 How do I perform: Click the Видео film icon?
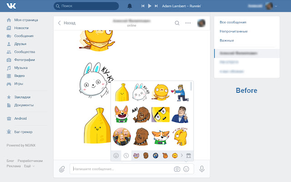click(9, 76)
